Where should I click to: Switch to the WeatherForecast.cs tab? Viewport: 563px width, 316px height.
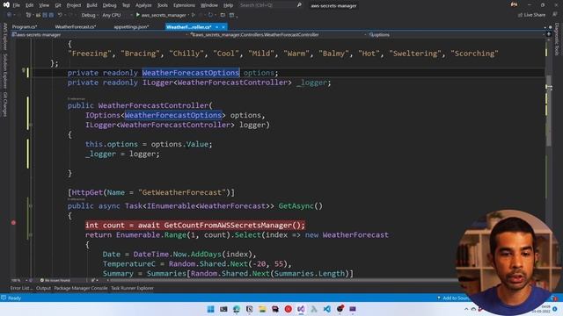tap(76, 27)
